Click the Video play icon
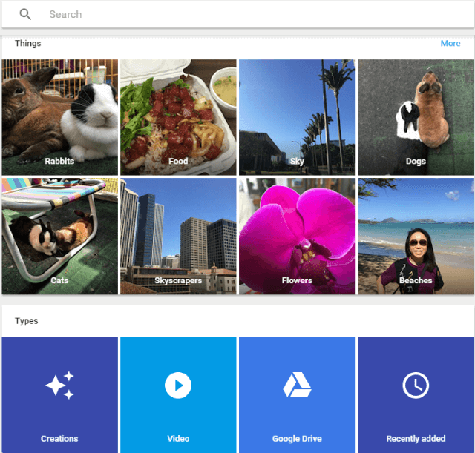The width and height of the screenshot is (475, 453). coord(178,386)
